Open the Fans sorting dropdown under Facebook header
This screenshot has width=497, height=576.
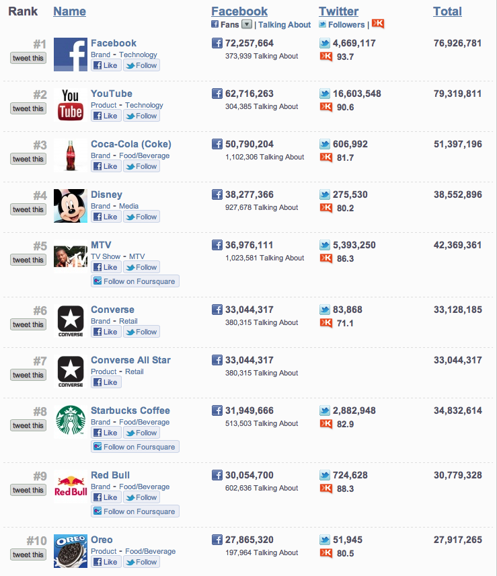247,24
